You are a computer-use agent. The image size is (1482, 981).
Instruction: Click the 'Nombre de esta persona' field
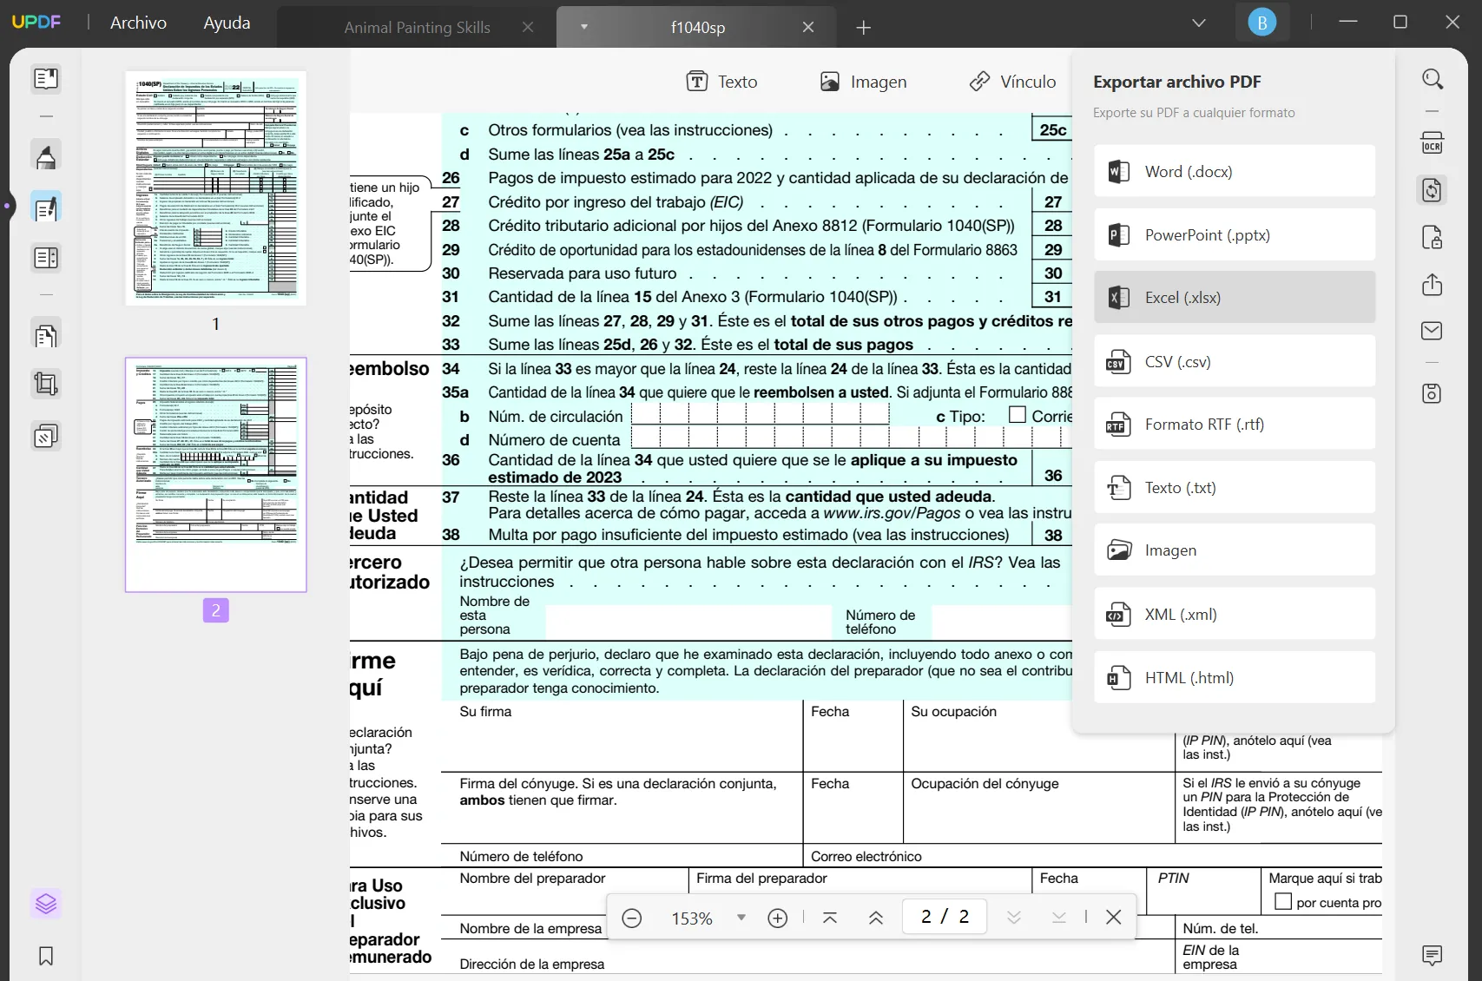[x=688, y=622]
